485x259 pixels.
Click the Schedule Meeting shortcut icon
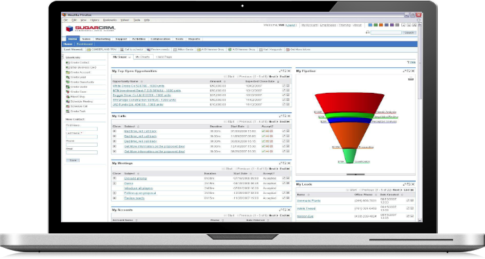(67, 101)
